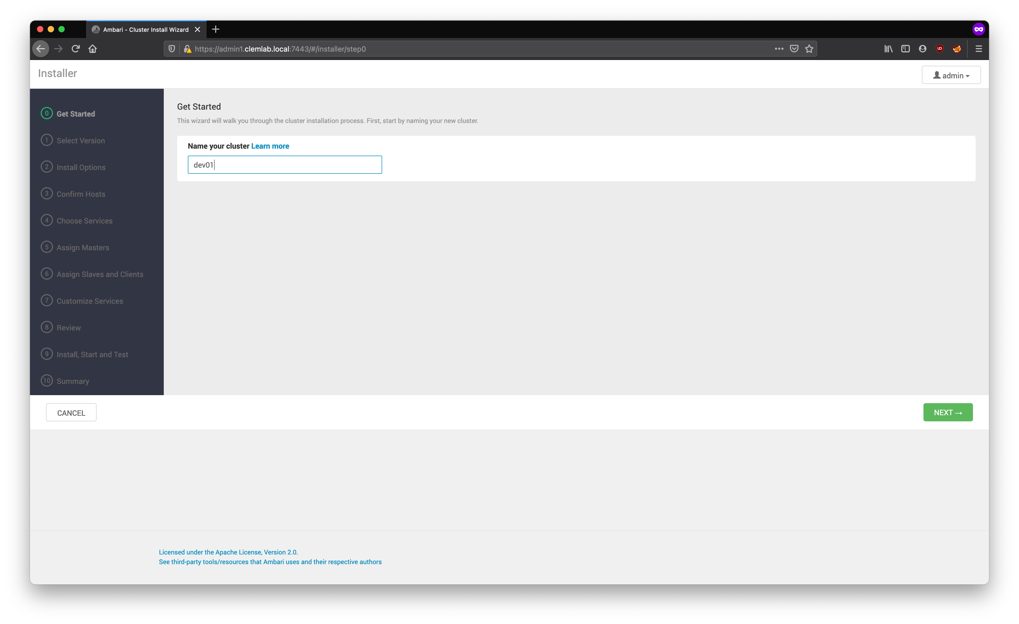1019x624 pixels.
Task: Expand the admin user dropdown
Action: (951, 75)
